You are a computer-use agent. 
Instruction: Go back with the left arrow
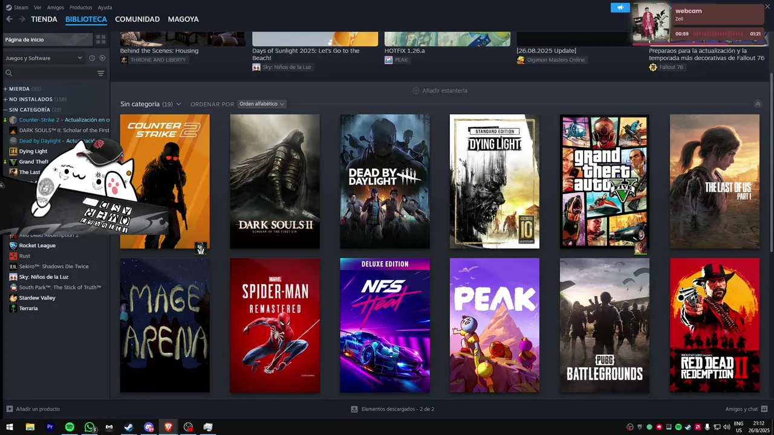coord(9,19)
